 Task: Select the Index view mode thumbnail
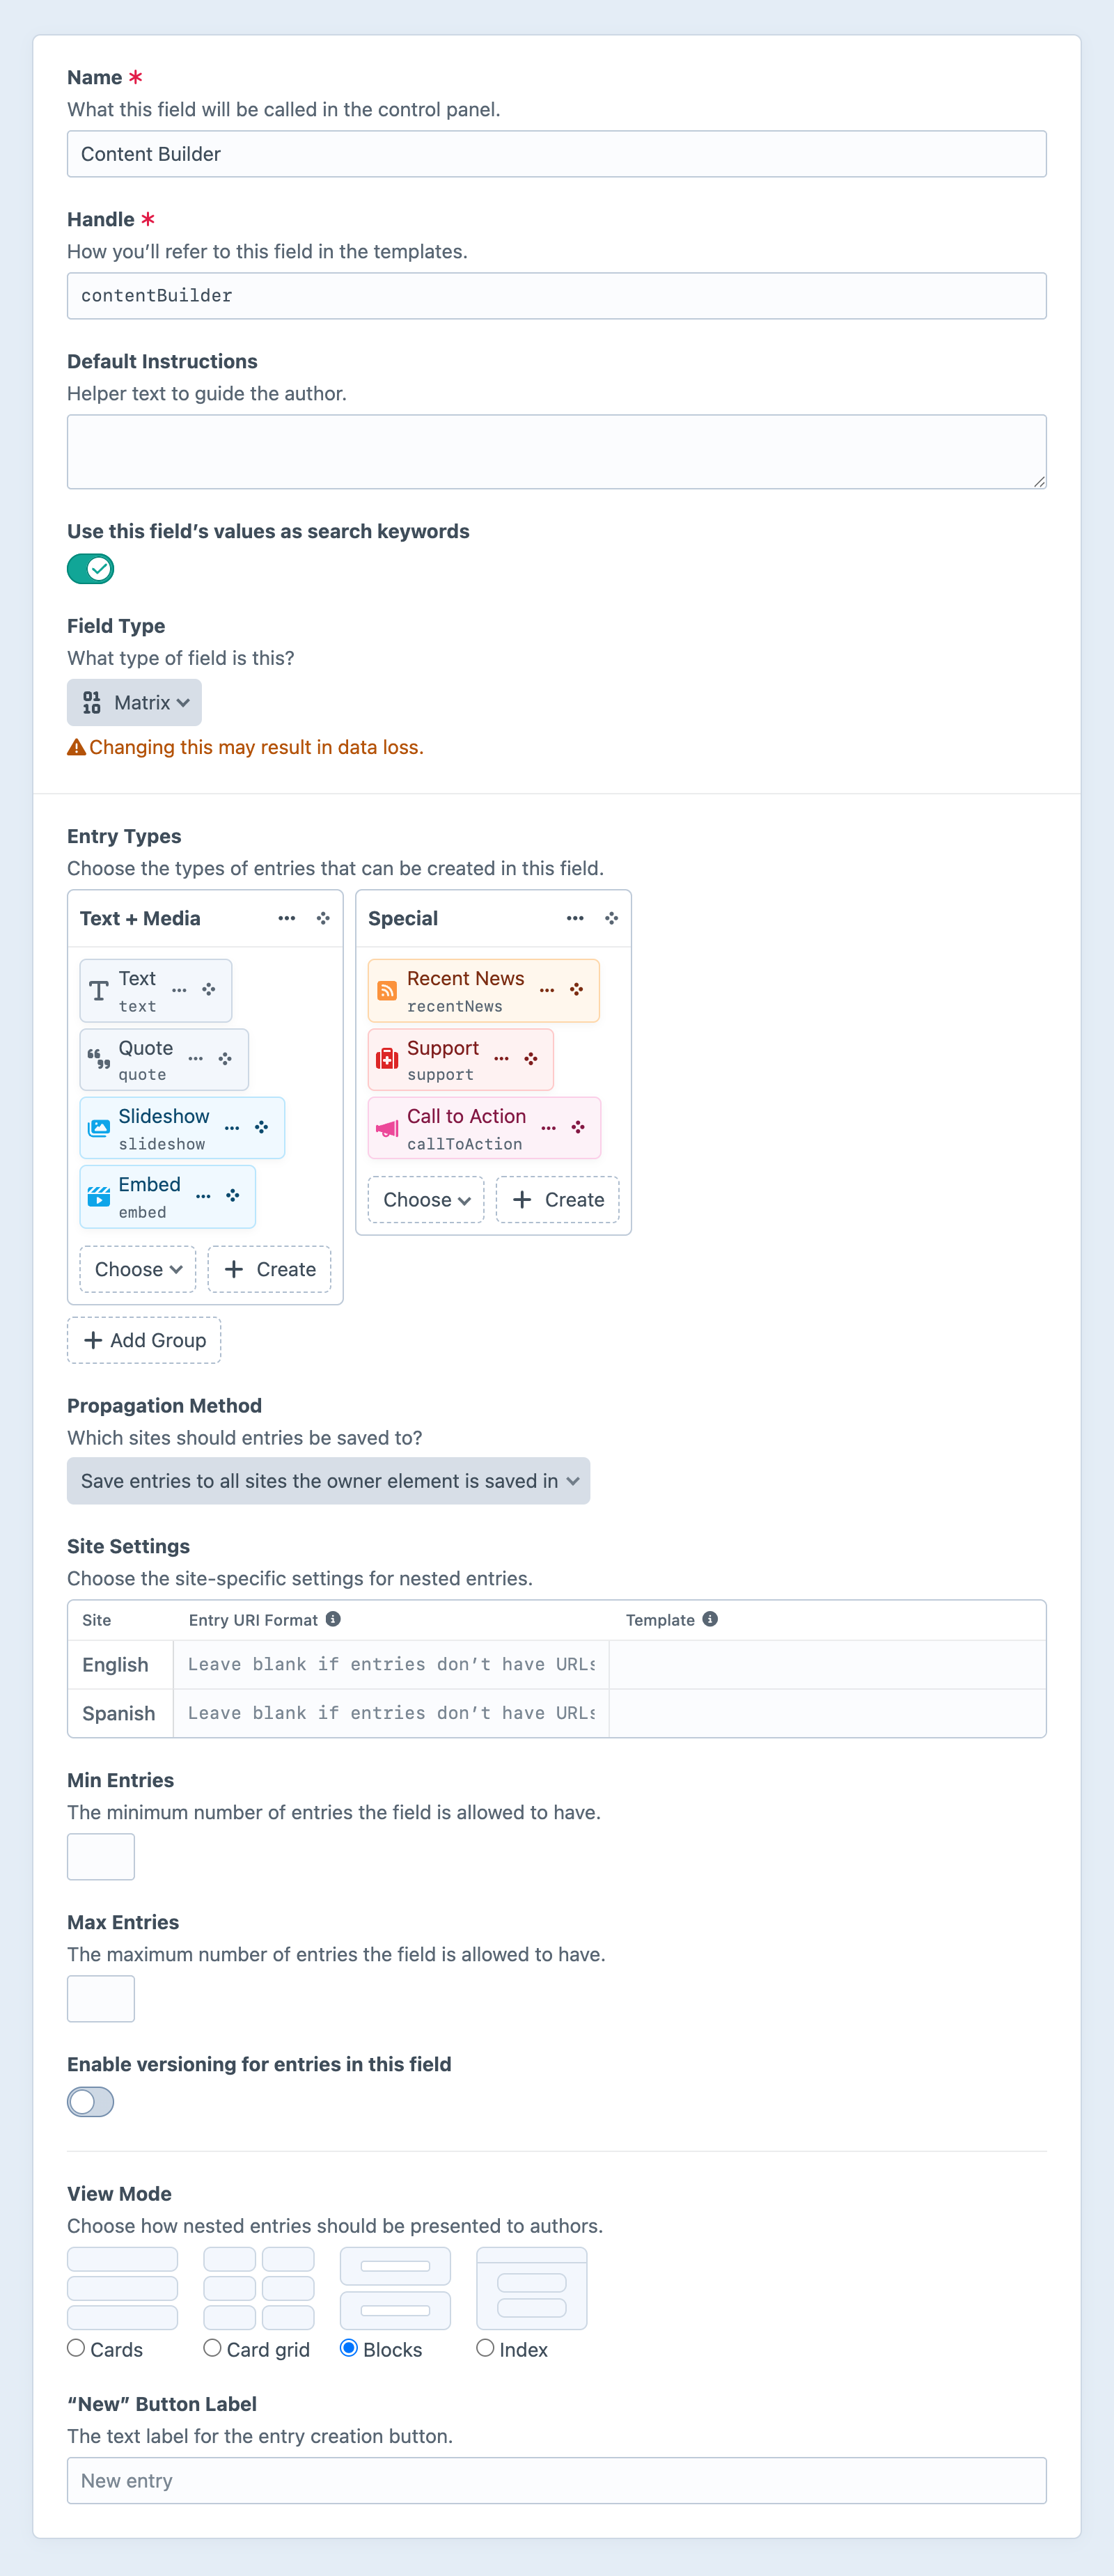(531, 2289)
